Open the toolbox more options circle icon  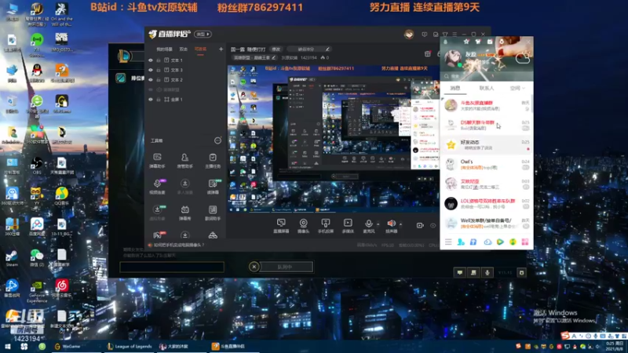[x=217, y=140]
